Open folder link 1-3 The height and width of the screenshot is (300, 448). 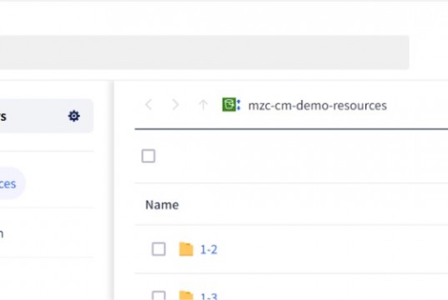pos(209,296)
